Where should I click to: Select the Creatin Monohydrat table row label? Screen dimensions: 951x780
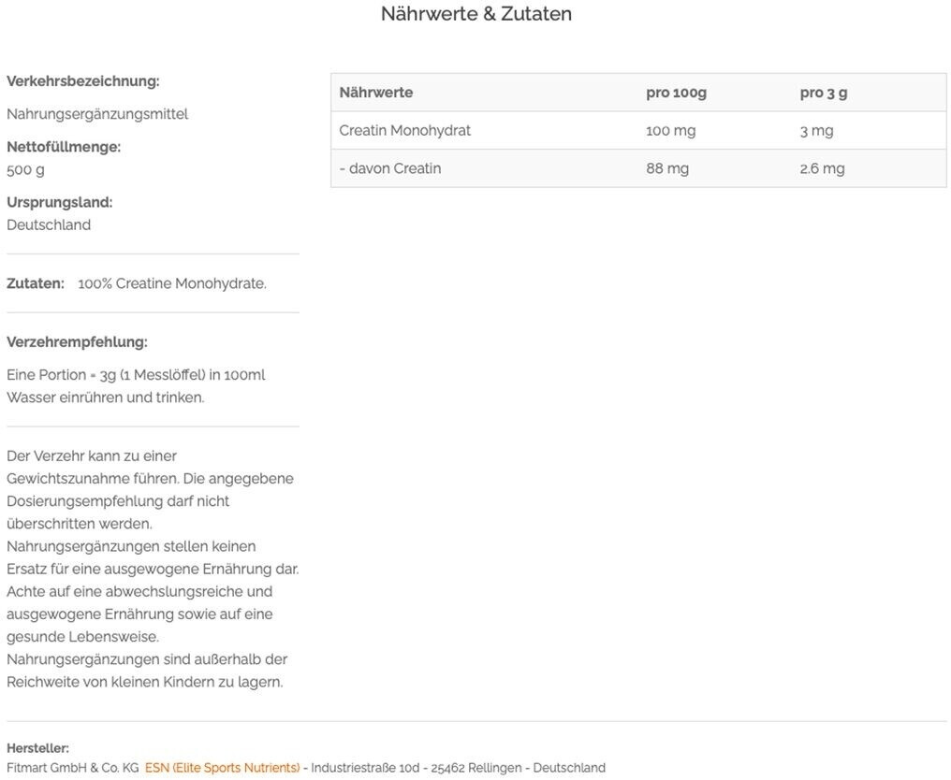(404, 131)
